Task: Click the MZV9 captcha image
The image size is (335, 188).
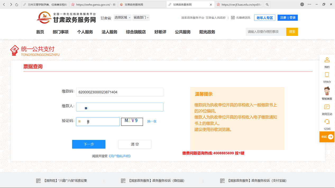Action: 132,121
